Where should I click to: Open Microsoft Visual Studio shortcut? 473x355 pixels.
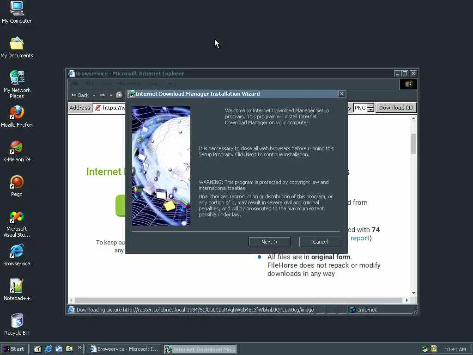pos(17,223)
